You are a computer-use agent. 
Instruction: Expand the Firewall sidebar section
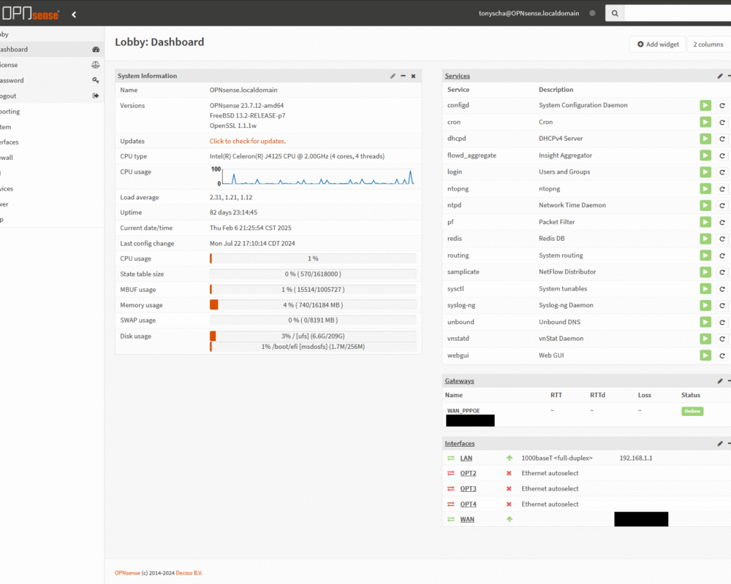click(52, 158)
